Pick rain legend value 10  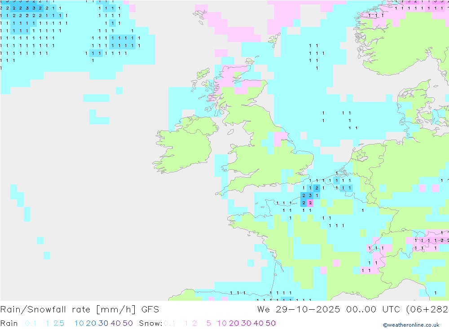[x=79, y=323]
